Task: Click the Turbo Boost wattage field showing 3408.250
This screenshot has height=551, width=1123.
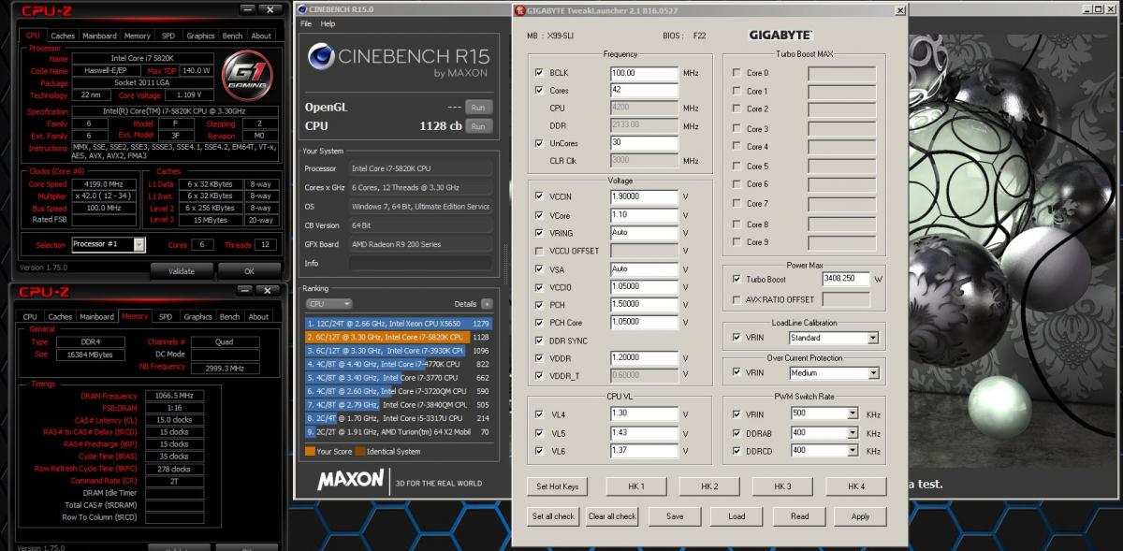Action: pyautogui.click(x=846, y=279)
